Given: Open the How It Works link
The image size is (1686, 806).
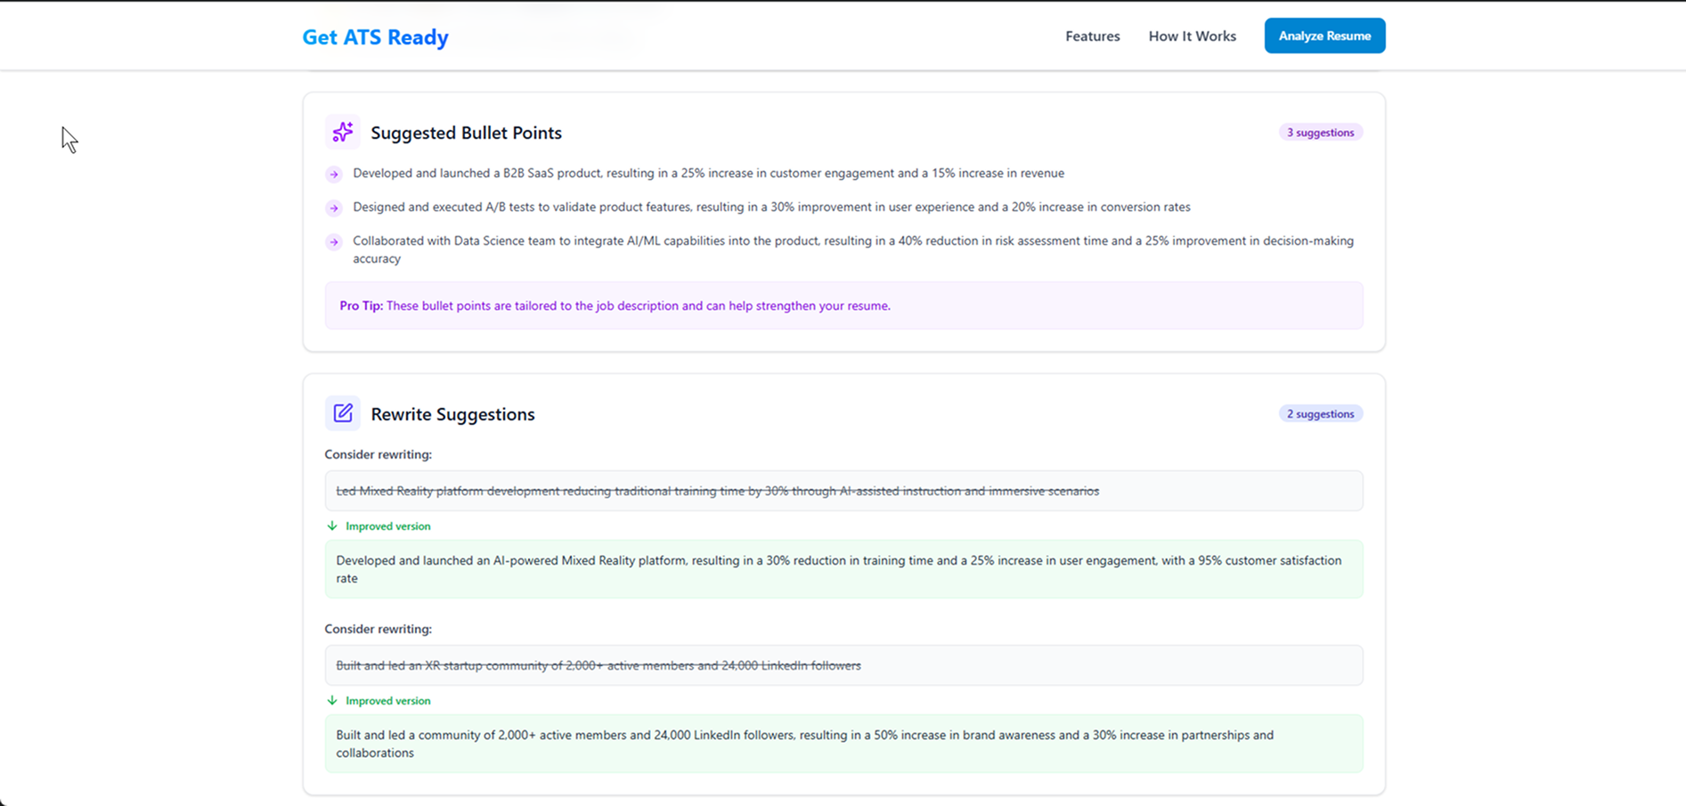Looking at the screenshot, I should (1192, 37).
